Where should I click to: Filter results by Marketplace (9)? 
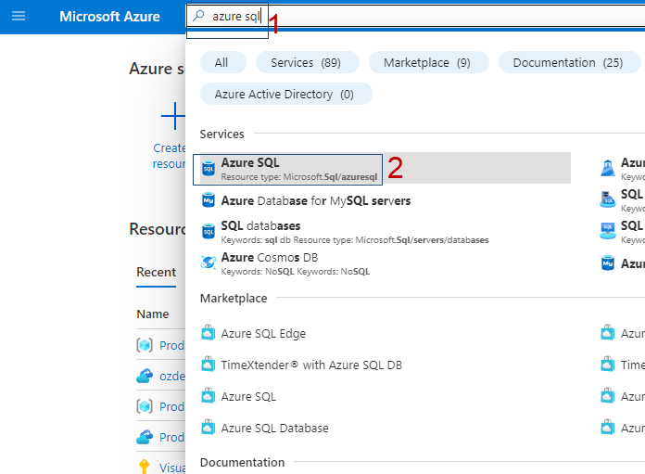click(x=429, y=62)
